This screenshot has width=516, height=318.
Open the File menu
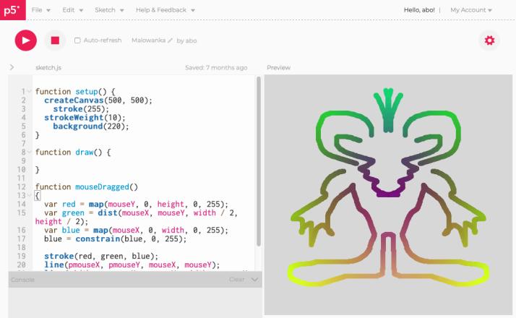pos(40,10)
